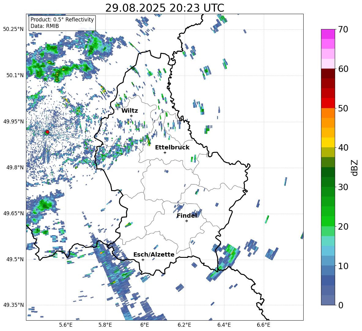Image resolution: width=362 pixels, height=331 pixels.
Task: Click the latitude label 49.65°N
Action: (13, 213)
